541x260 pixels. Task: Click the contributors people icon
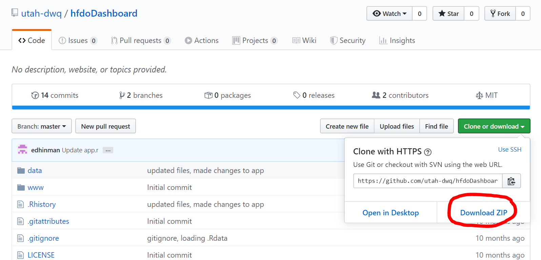[376, 95]
